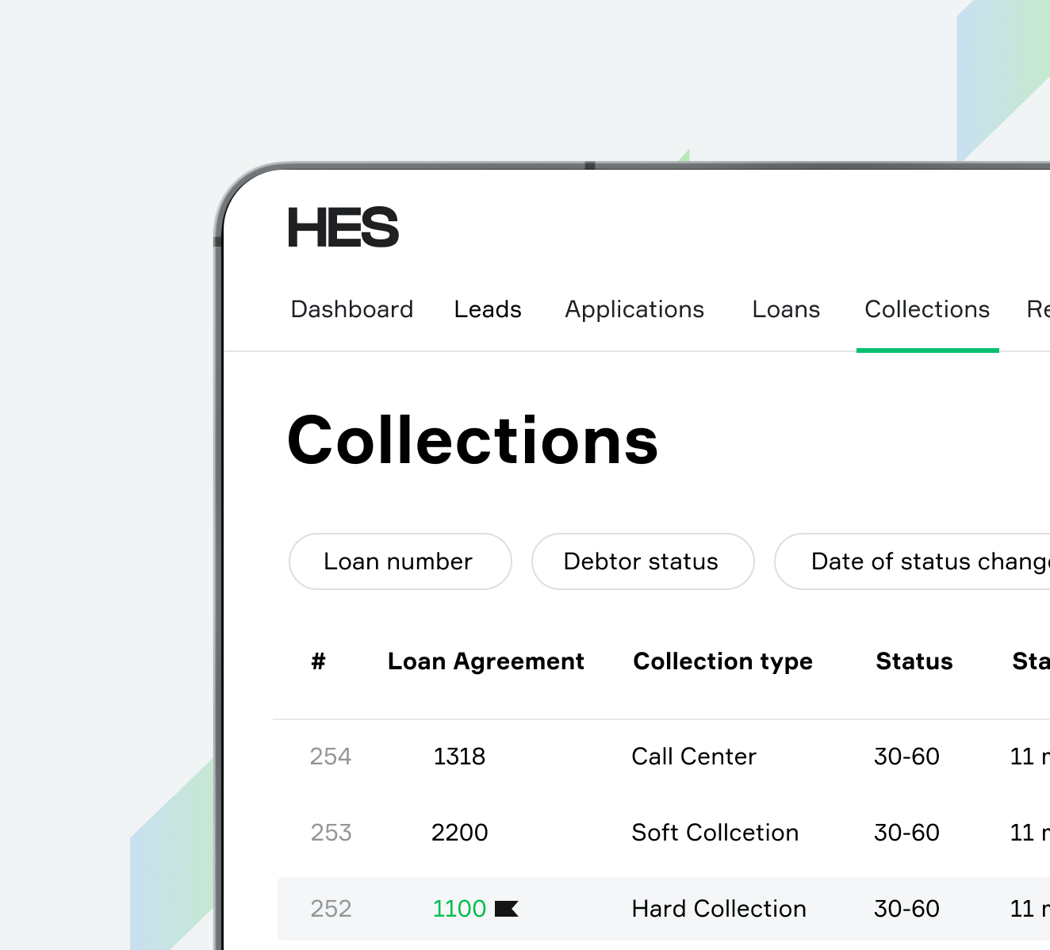Sort by the Collection type column
The width and height of the screenshot is (1050, 950).
722,661
